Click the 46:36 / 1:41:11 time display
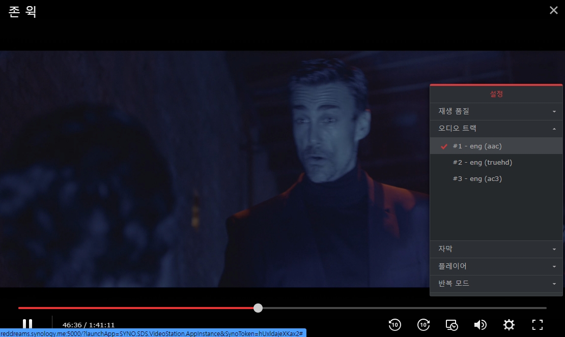Image resolution: width=565 pixels, height=337 pixels. pos(89,325)
